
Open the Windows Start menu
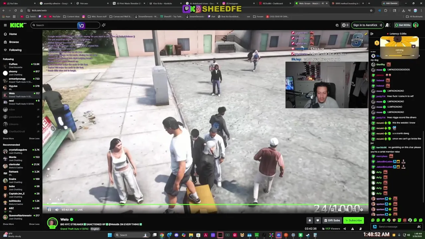[x=110, y=235]
